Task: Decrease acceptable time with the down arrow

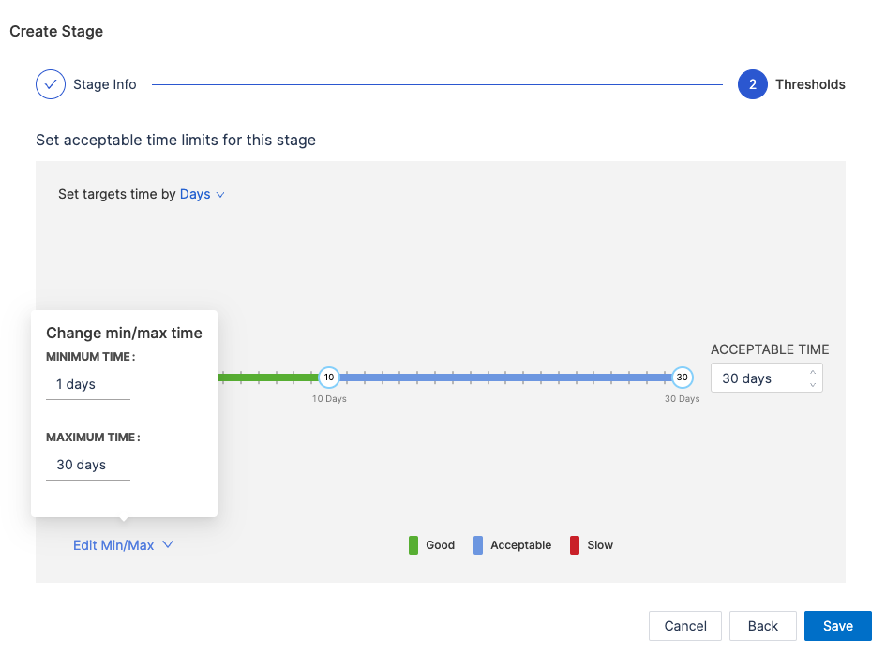Action: [x=813, y=385]
